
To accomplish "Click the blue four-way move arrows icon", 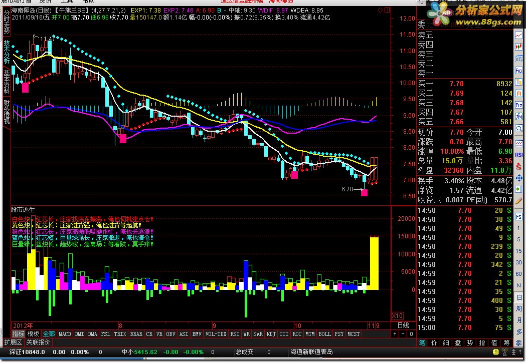I will click(518, 178).
